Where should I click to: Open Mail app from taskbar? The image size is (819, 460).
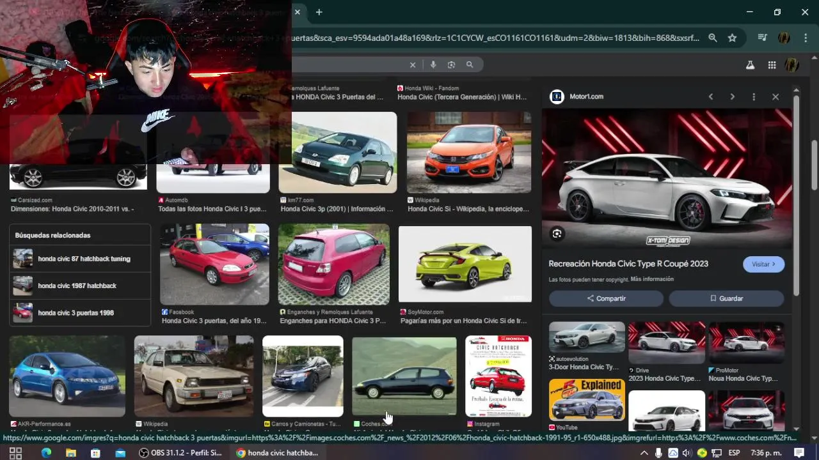click(120, 453)
